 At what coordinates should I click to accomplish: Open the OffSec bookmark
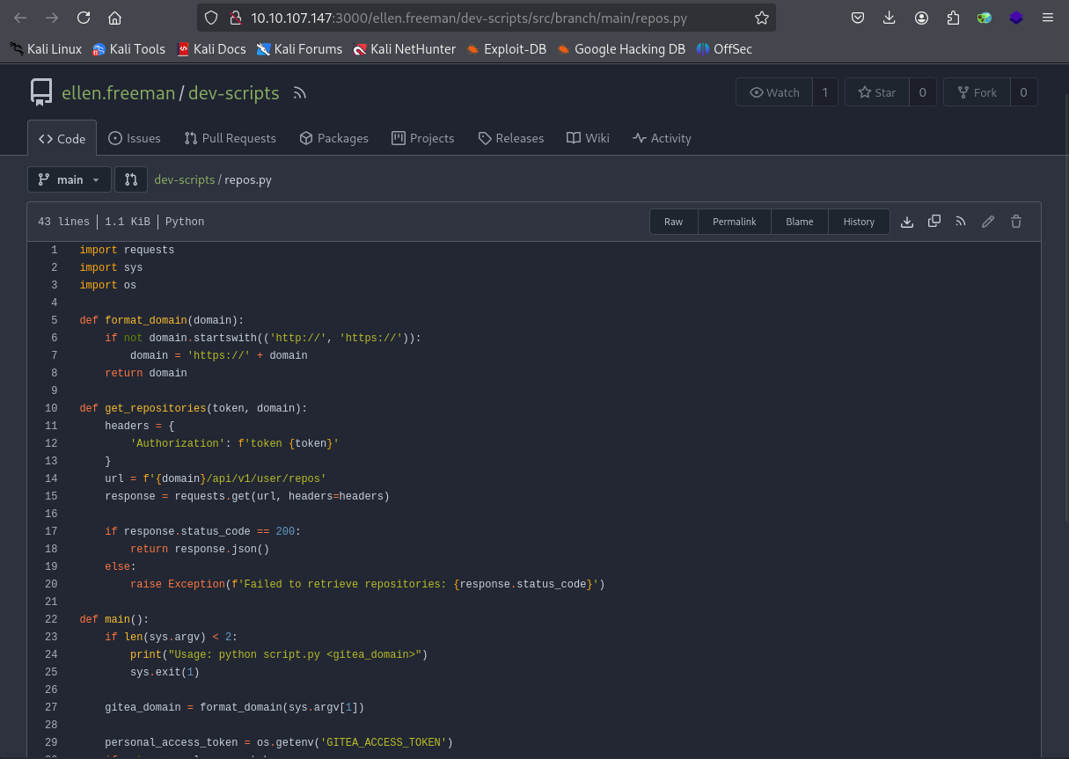(724, 49)
